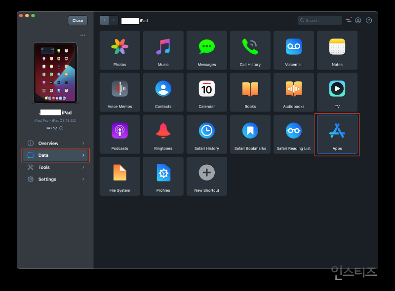Image resolution: width=395 pixels, height=291 pixels.
Task: Expand the Settings chevron
Action: (x=83, y=179)
